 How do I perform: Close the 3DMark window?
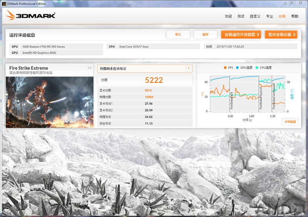click(301, 3)
